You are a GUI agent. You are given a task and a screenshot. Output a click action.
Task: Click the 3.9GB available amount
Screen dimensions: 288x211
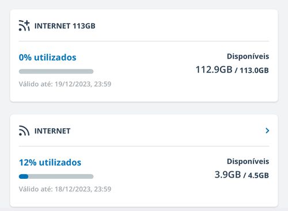click(x=228, y=175)
